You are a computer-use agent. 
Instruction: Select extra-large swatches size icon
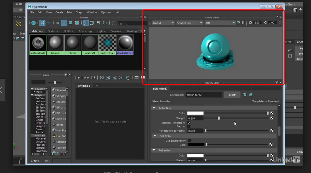(x=77, y=23)
